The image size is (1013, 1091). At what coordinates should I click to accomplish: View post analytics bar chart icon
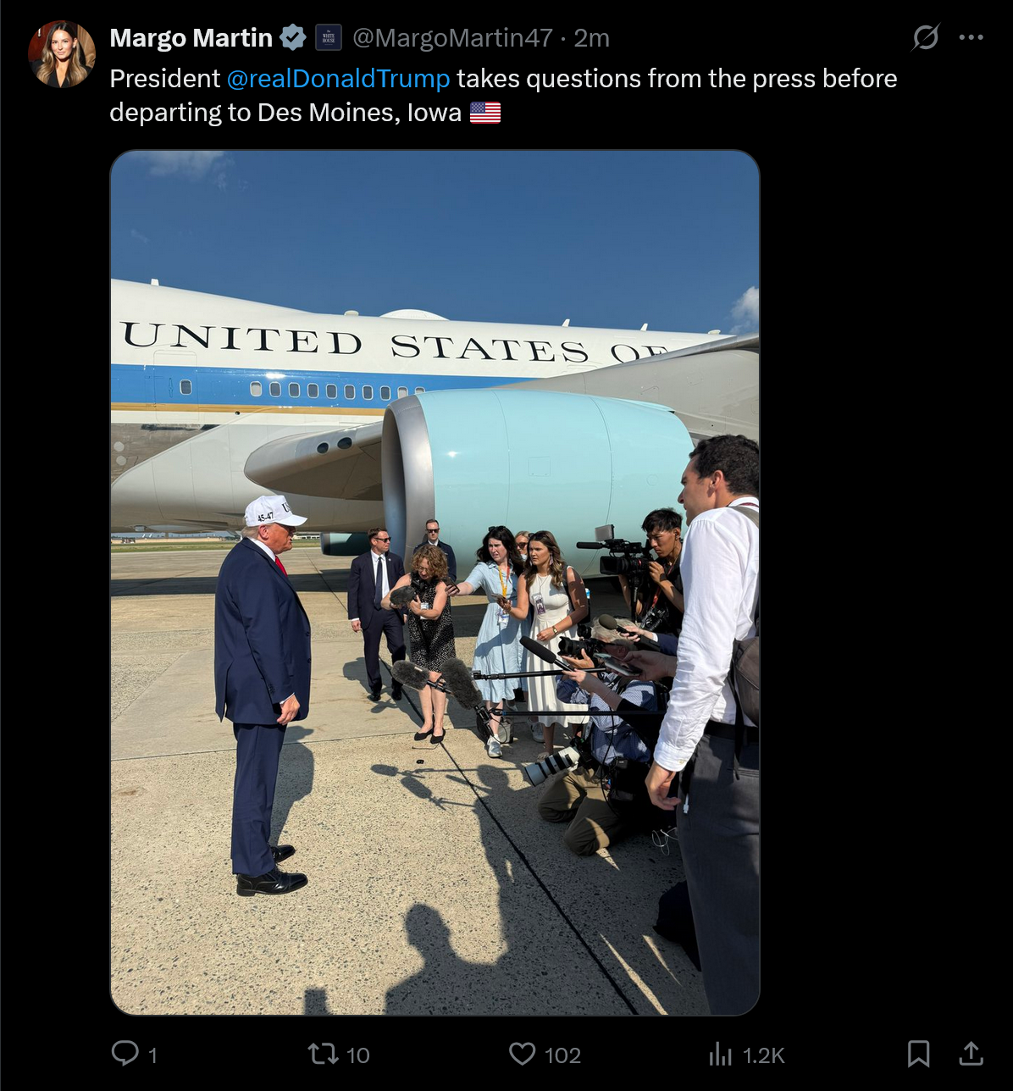[720, 1055]
